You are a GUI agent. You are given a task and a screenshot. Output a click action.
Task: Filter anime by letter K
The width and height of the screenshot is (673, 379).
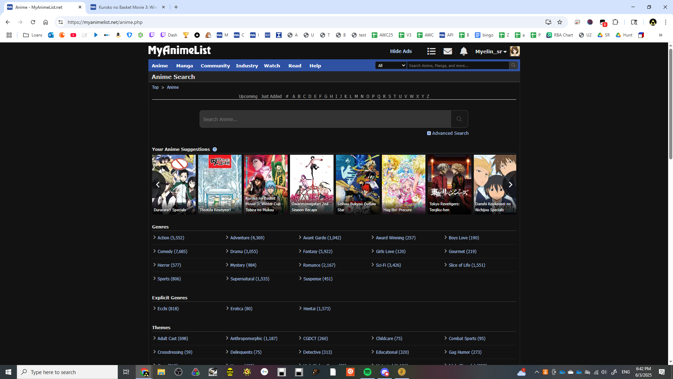[x=346, y=97]
